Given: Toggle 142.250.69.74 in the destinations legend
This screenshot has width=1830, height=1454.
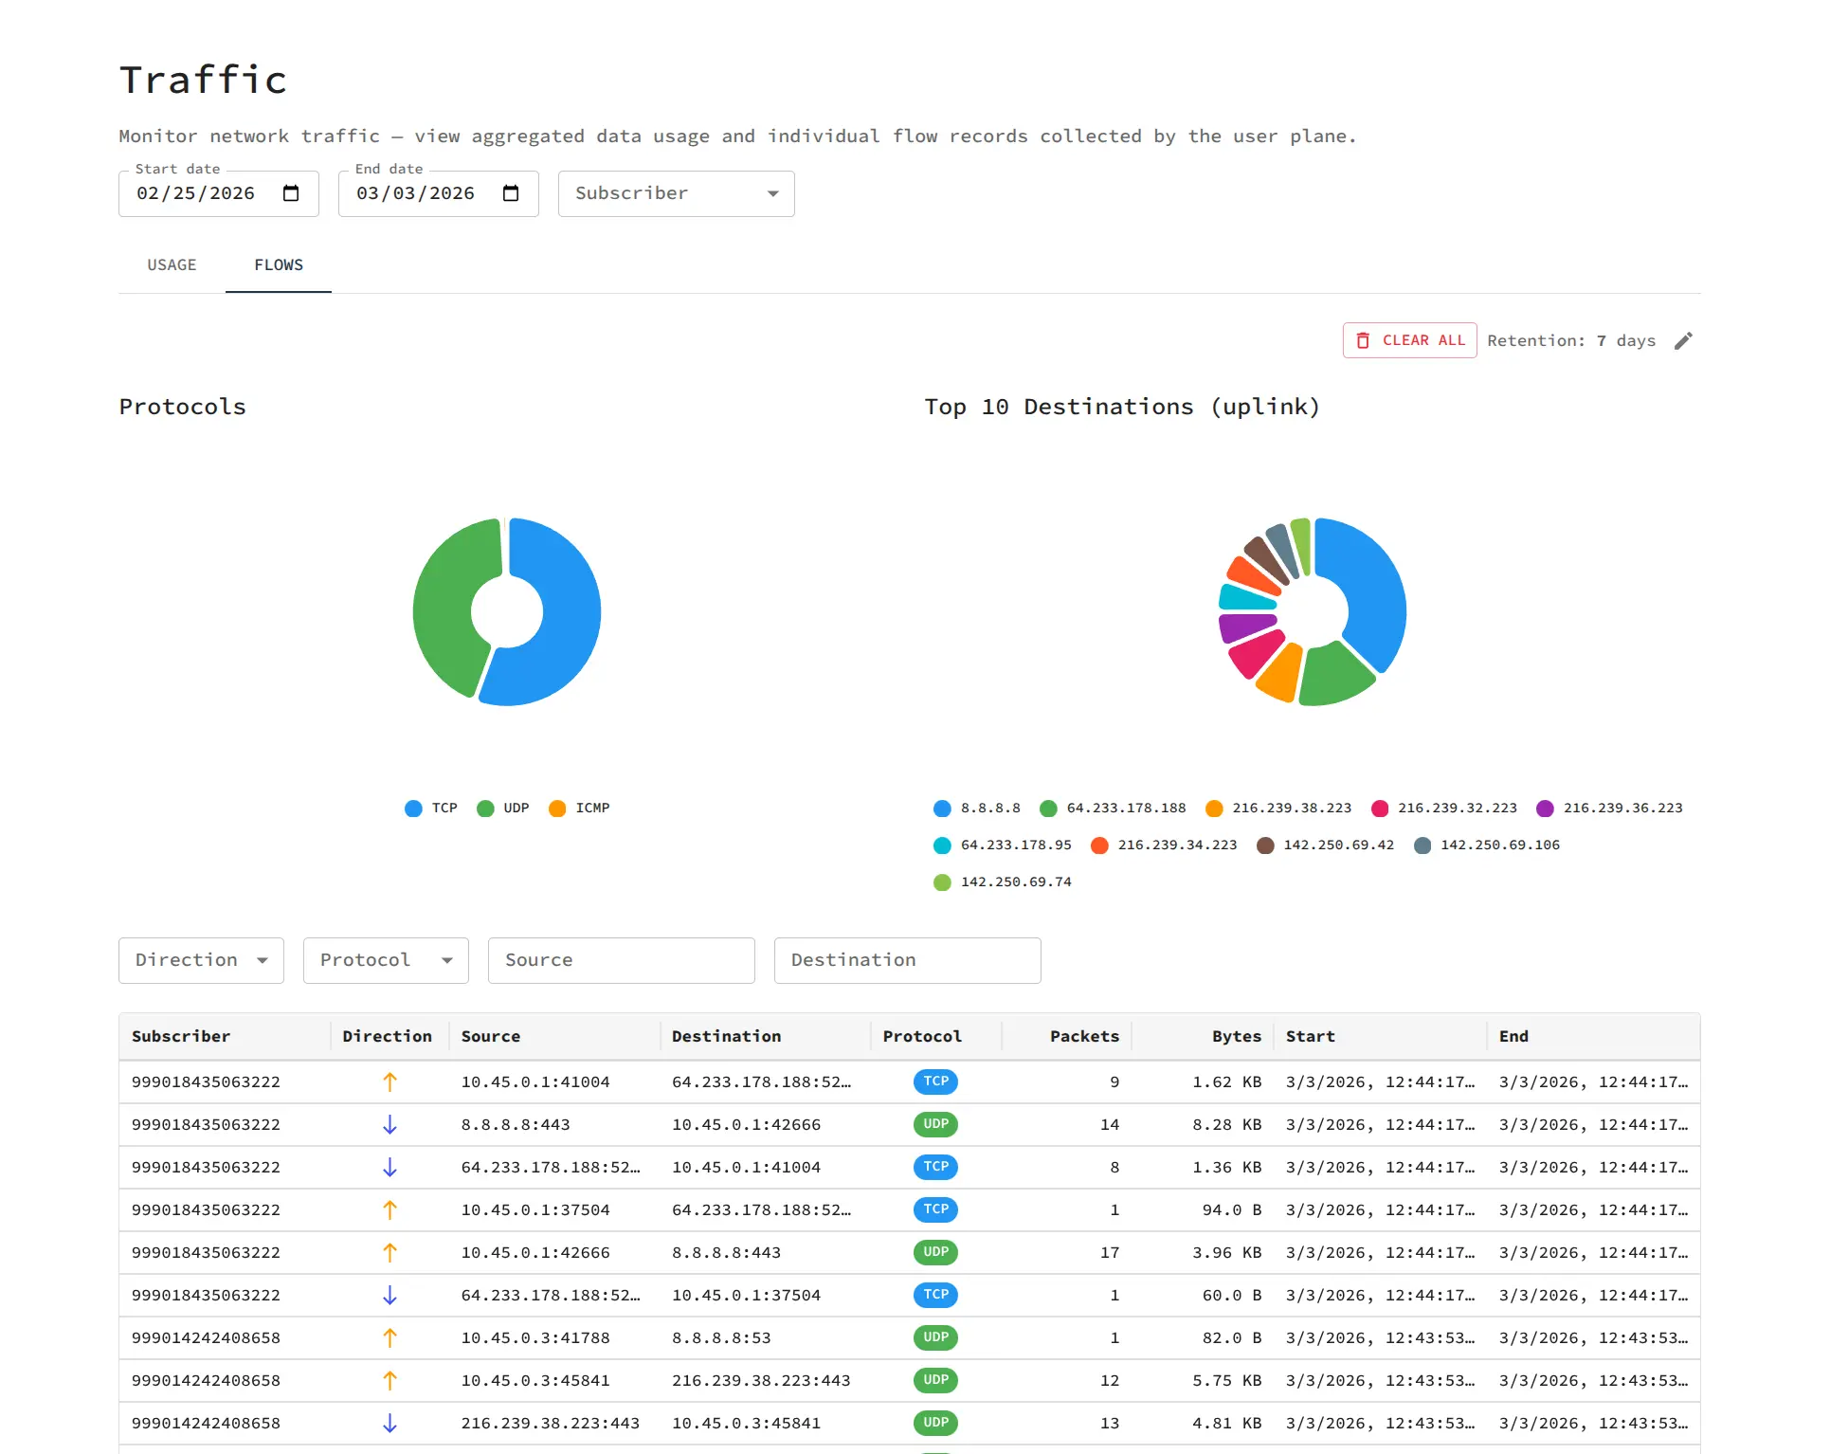Looking at the screenshot, I should [x=1003, y=882].
